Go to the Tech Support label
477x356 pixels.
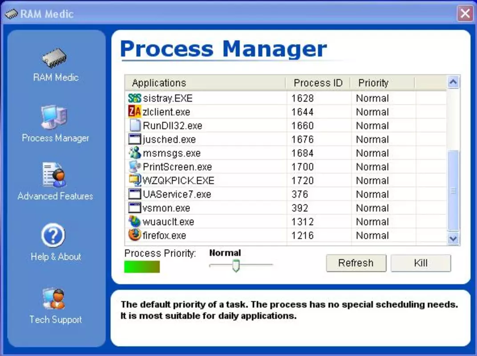(56, 320)
